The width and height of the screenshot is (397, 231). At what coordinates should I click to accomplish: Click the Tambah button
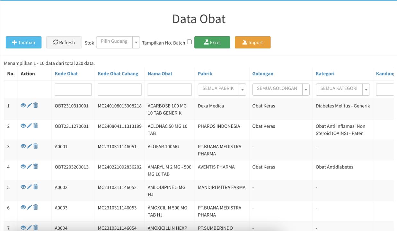pyautogui.click(x=23, y=42)
